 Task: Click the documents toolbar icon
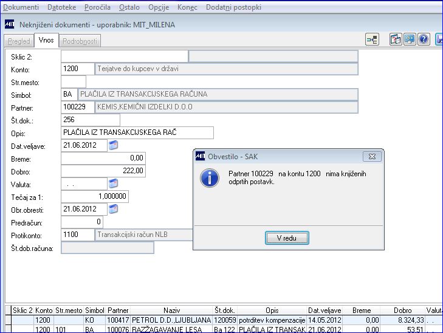396,39
